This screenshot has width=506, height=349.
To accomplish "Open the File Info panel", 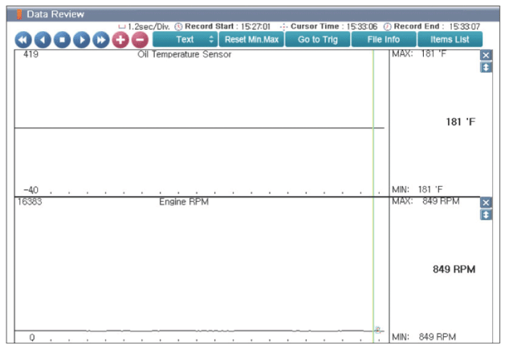I will pos(383,39).
